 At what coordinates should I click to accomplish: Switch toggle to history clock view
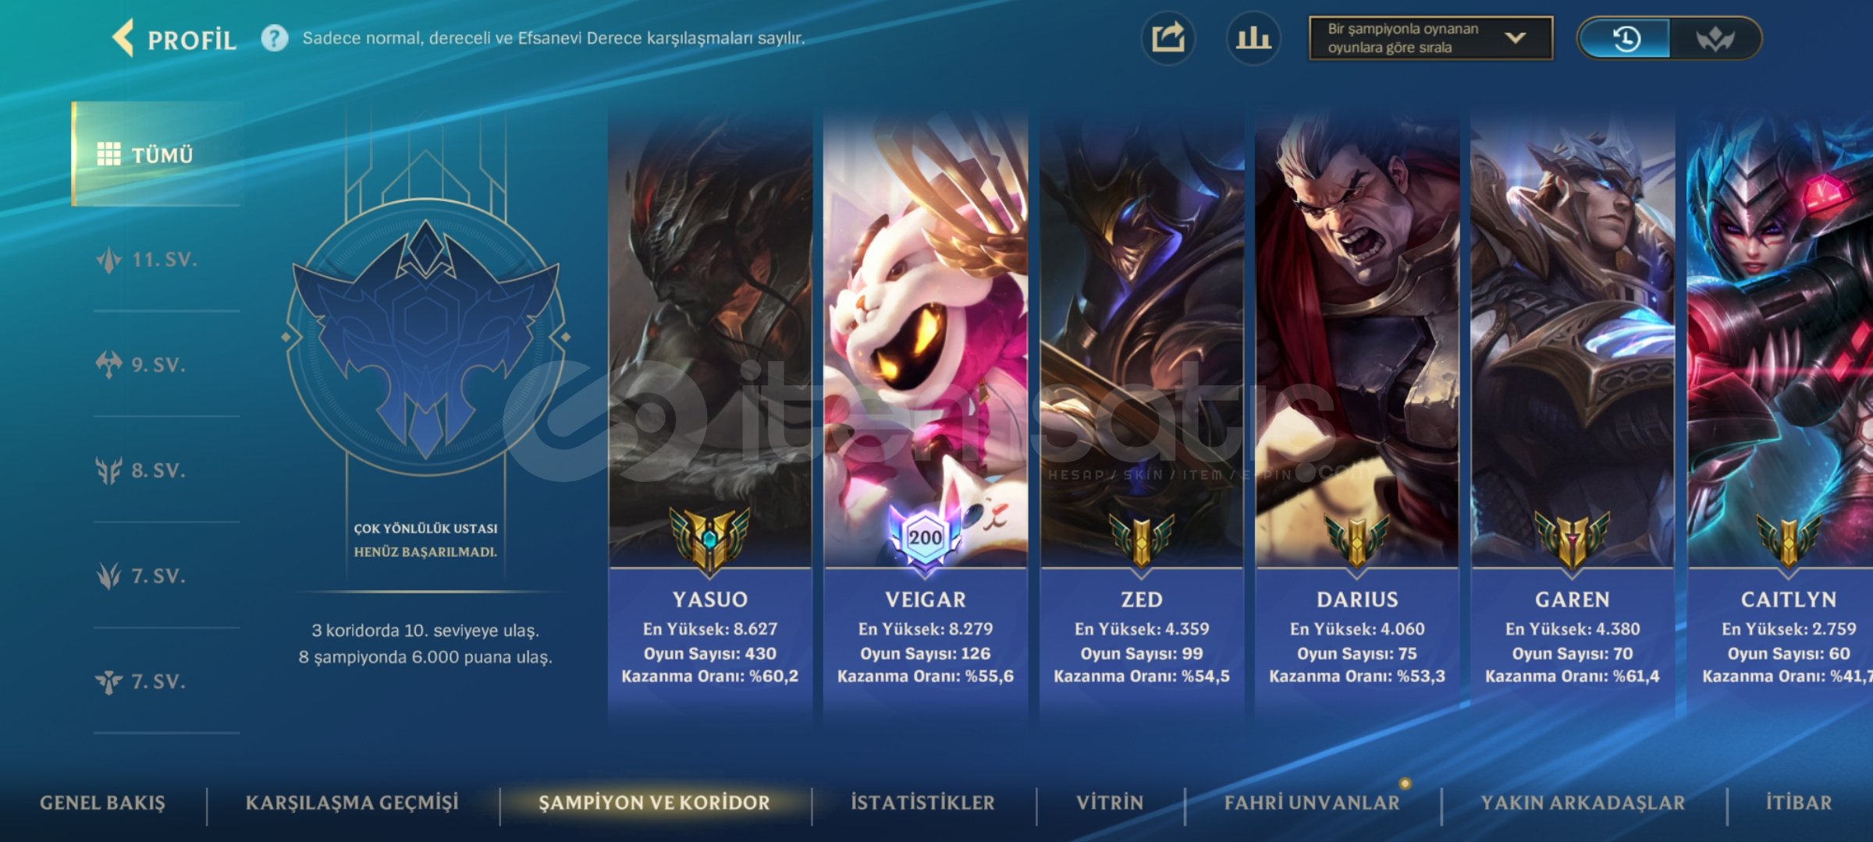(x=1625, y=38)
